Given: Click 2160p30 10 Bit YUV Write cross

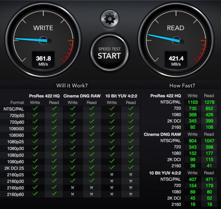Looking at the screenshot, I should [x=112, y=181].
